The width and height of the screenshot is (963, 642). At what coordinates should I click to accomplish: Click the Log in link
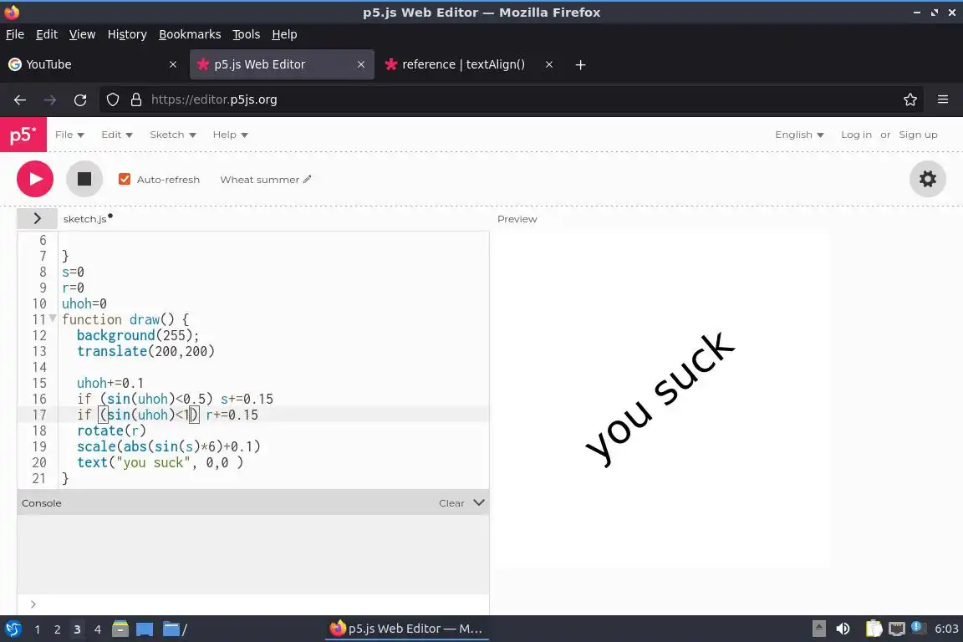pos(856,135)
